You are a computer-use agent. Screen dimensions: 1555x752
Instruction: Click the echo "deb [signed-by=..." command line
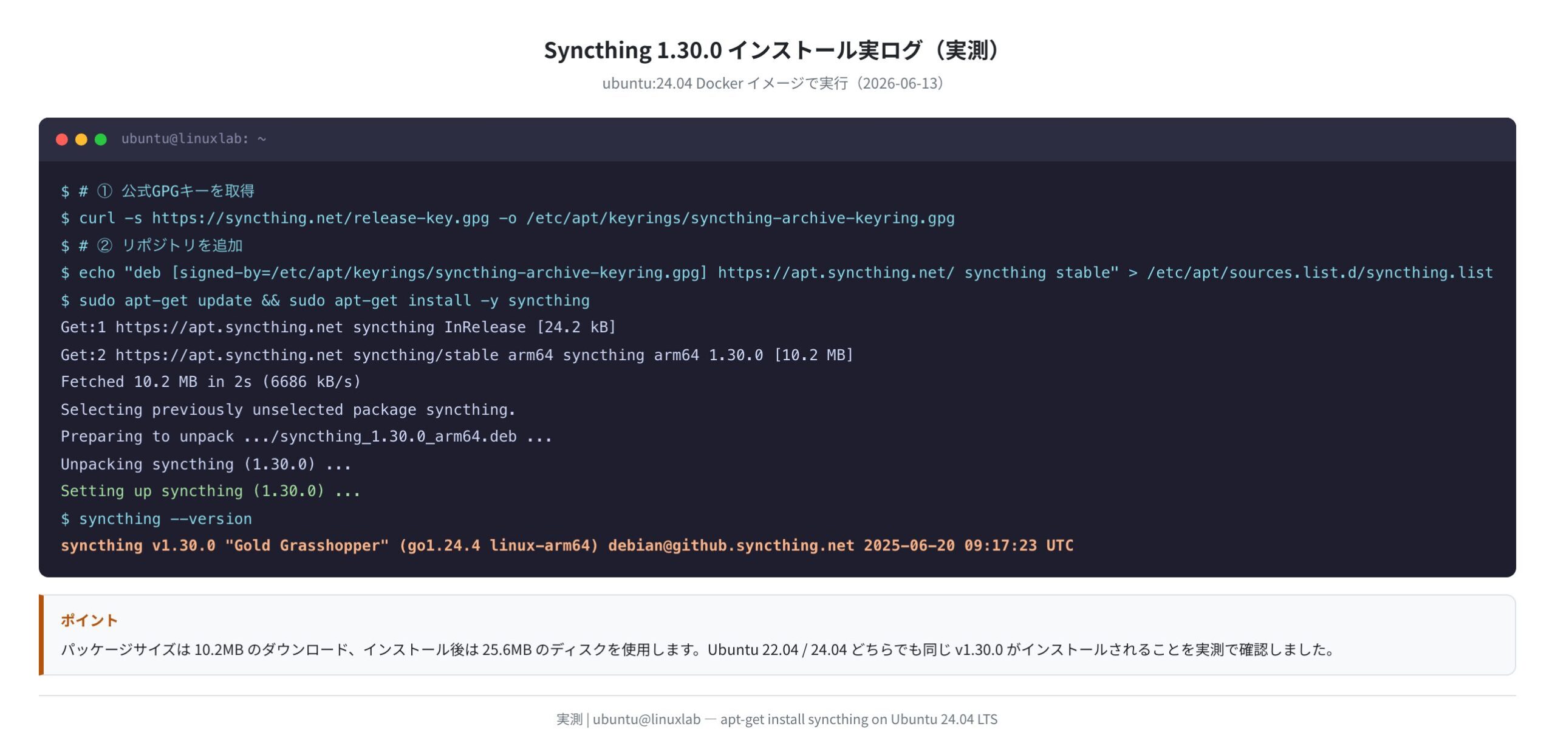[x=777, y=273]
